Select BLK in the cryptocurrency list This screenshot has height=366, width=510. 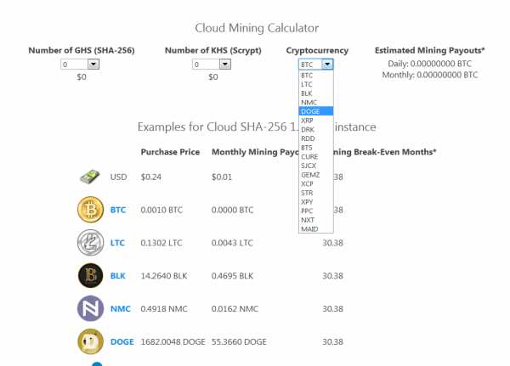[316, 93]
